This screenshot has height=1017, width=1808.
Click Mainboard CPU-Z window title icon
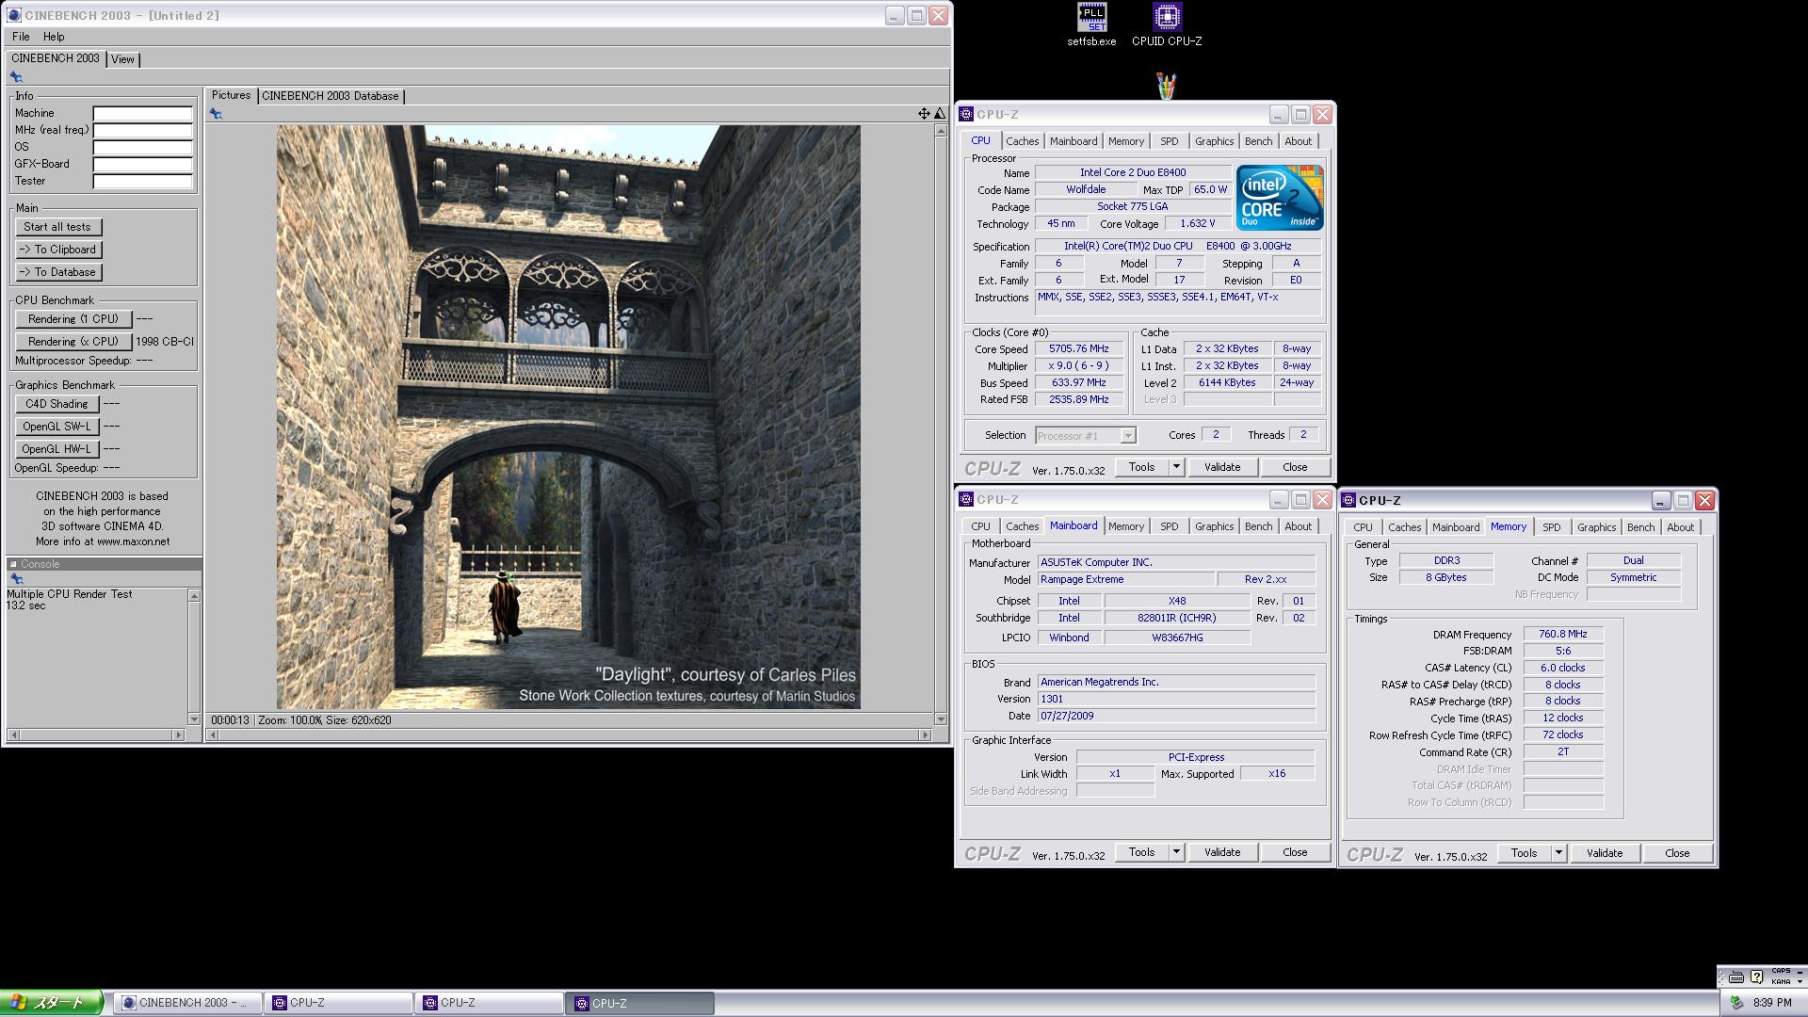[x=966, y=499]
